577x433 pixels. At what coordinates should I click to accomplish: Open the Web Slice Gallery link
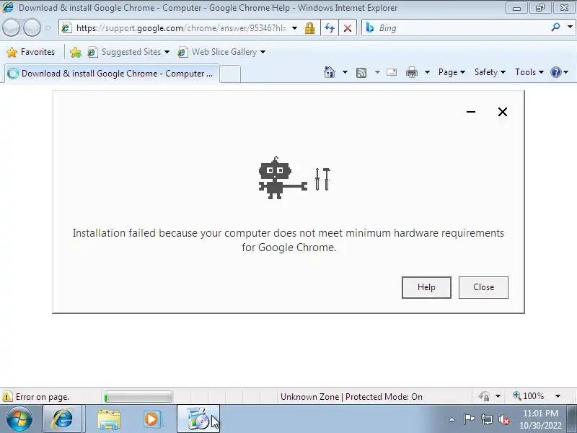click(x=217, y=52)
